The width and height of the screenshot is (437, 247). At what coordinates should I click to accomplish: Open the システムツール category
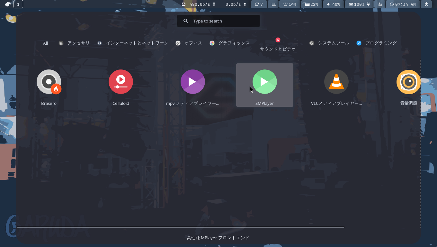329,43
